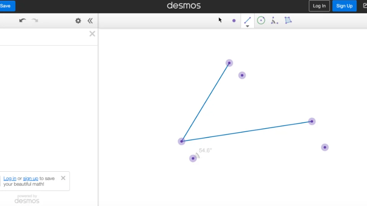Select the Circle tool
Viewport: 367px width, 206px height.
point(261,21)
